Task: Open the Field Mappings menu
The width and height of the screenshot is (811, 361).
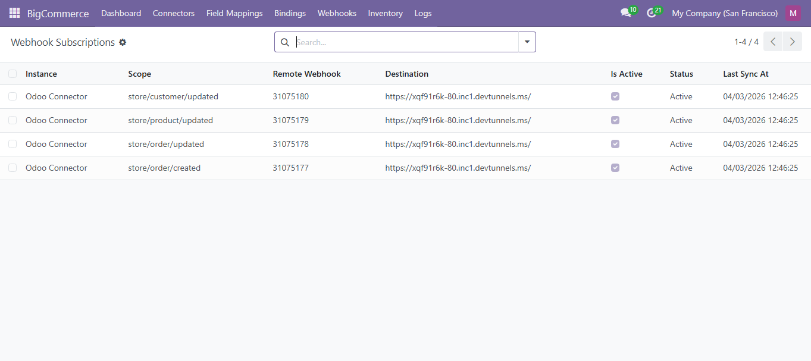Action: click(x=234, y=13)
